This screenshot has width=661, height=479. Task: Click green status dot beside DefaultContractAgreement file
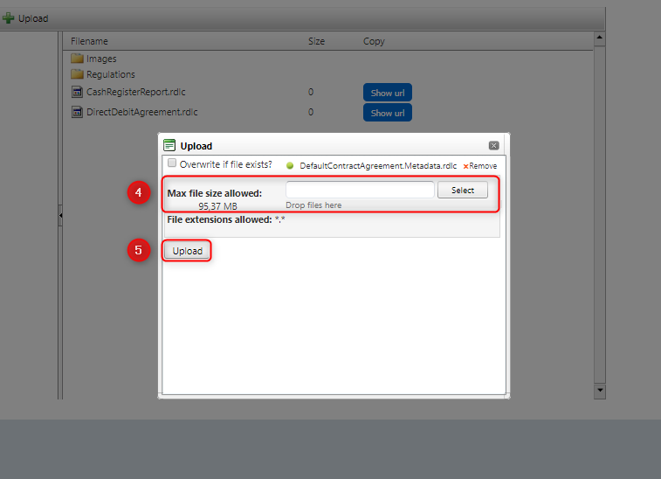point(290,165)
